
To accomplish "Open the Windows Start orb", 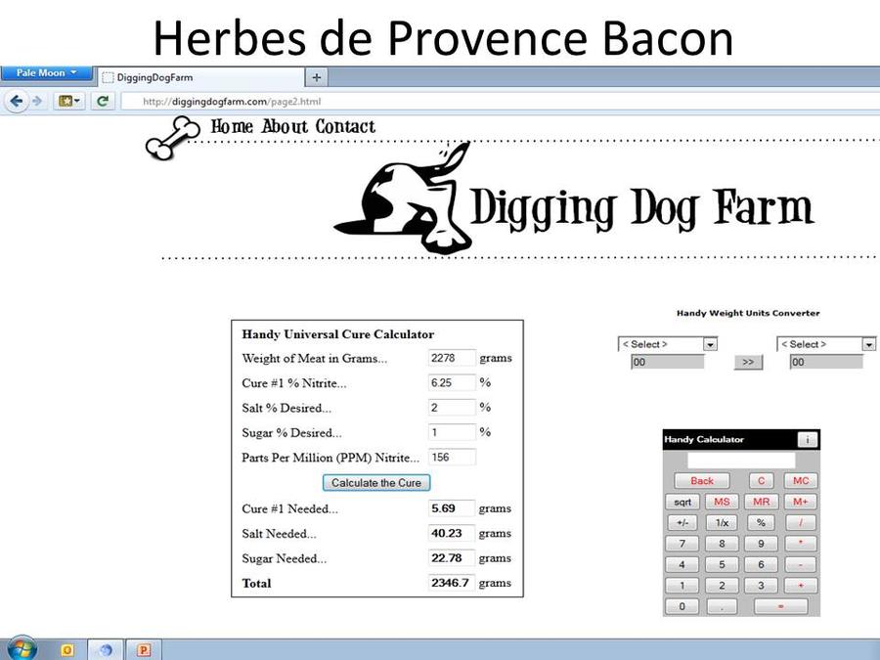I will pos(22,648).
